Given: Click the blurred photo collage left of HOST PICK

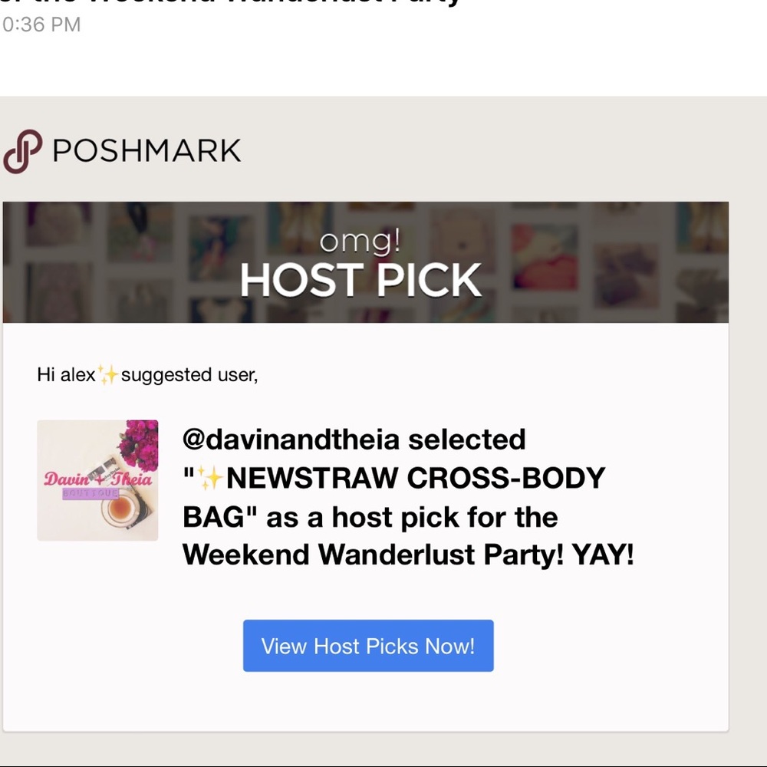Looking at the screenshot, I should 115,261.
